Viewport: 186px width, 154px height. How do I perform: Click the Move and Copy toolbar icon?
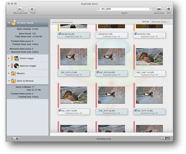tap(20, 9)
